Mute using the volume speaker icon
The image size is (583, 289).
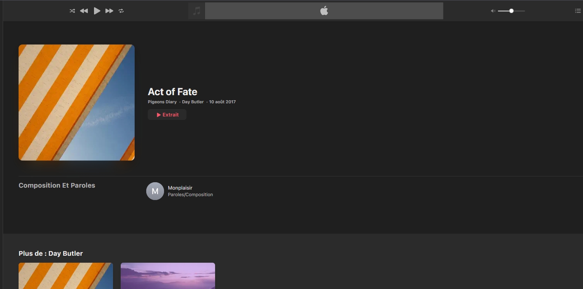493,11
